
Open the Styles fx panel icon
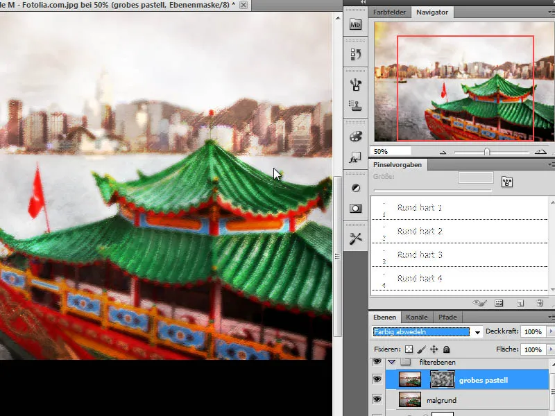[x=356, y=158]
